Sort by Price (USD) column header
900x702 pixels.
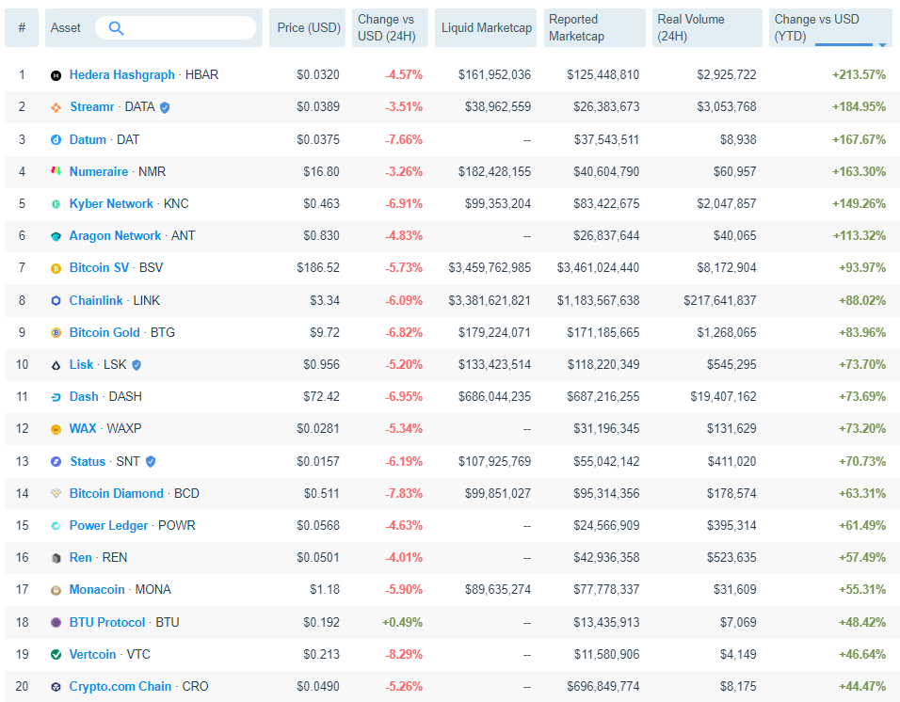pos(308,27)
